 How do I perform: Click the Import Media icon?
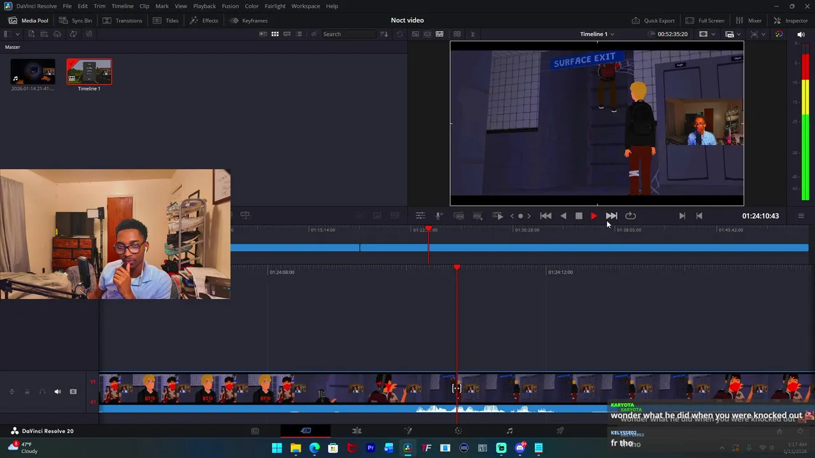[31, 34]
